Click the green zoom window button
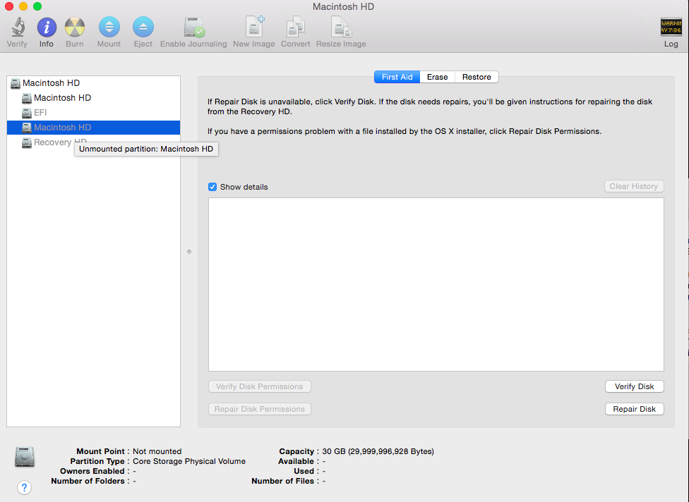Screen dimensions: 689x502 (x=38, y=6)
